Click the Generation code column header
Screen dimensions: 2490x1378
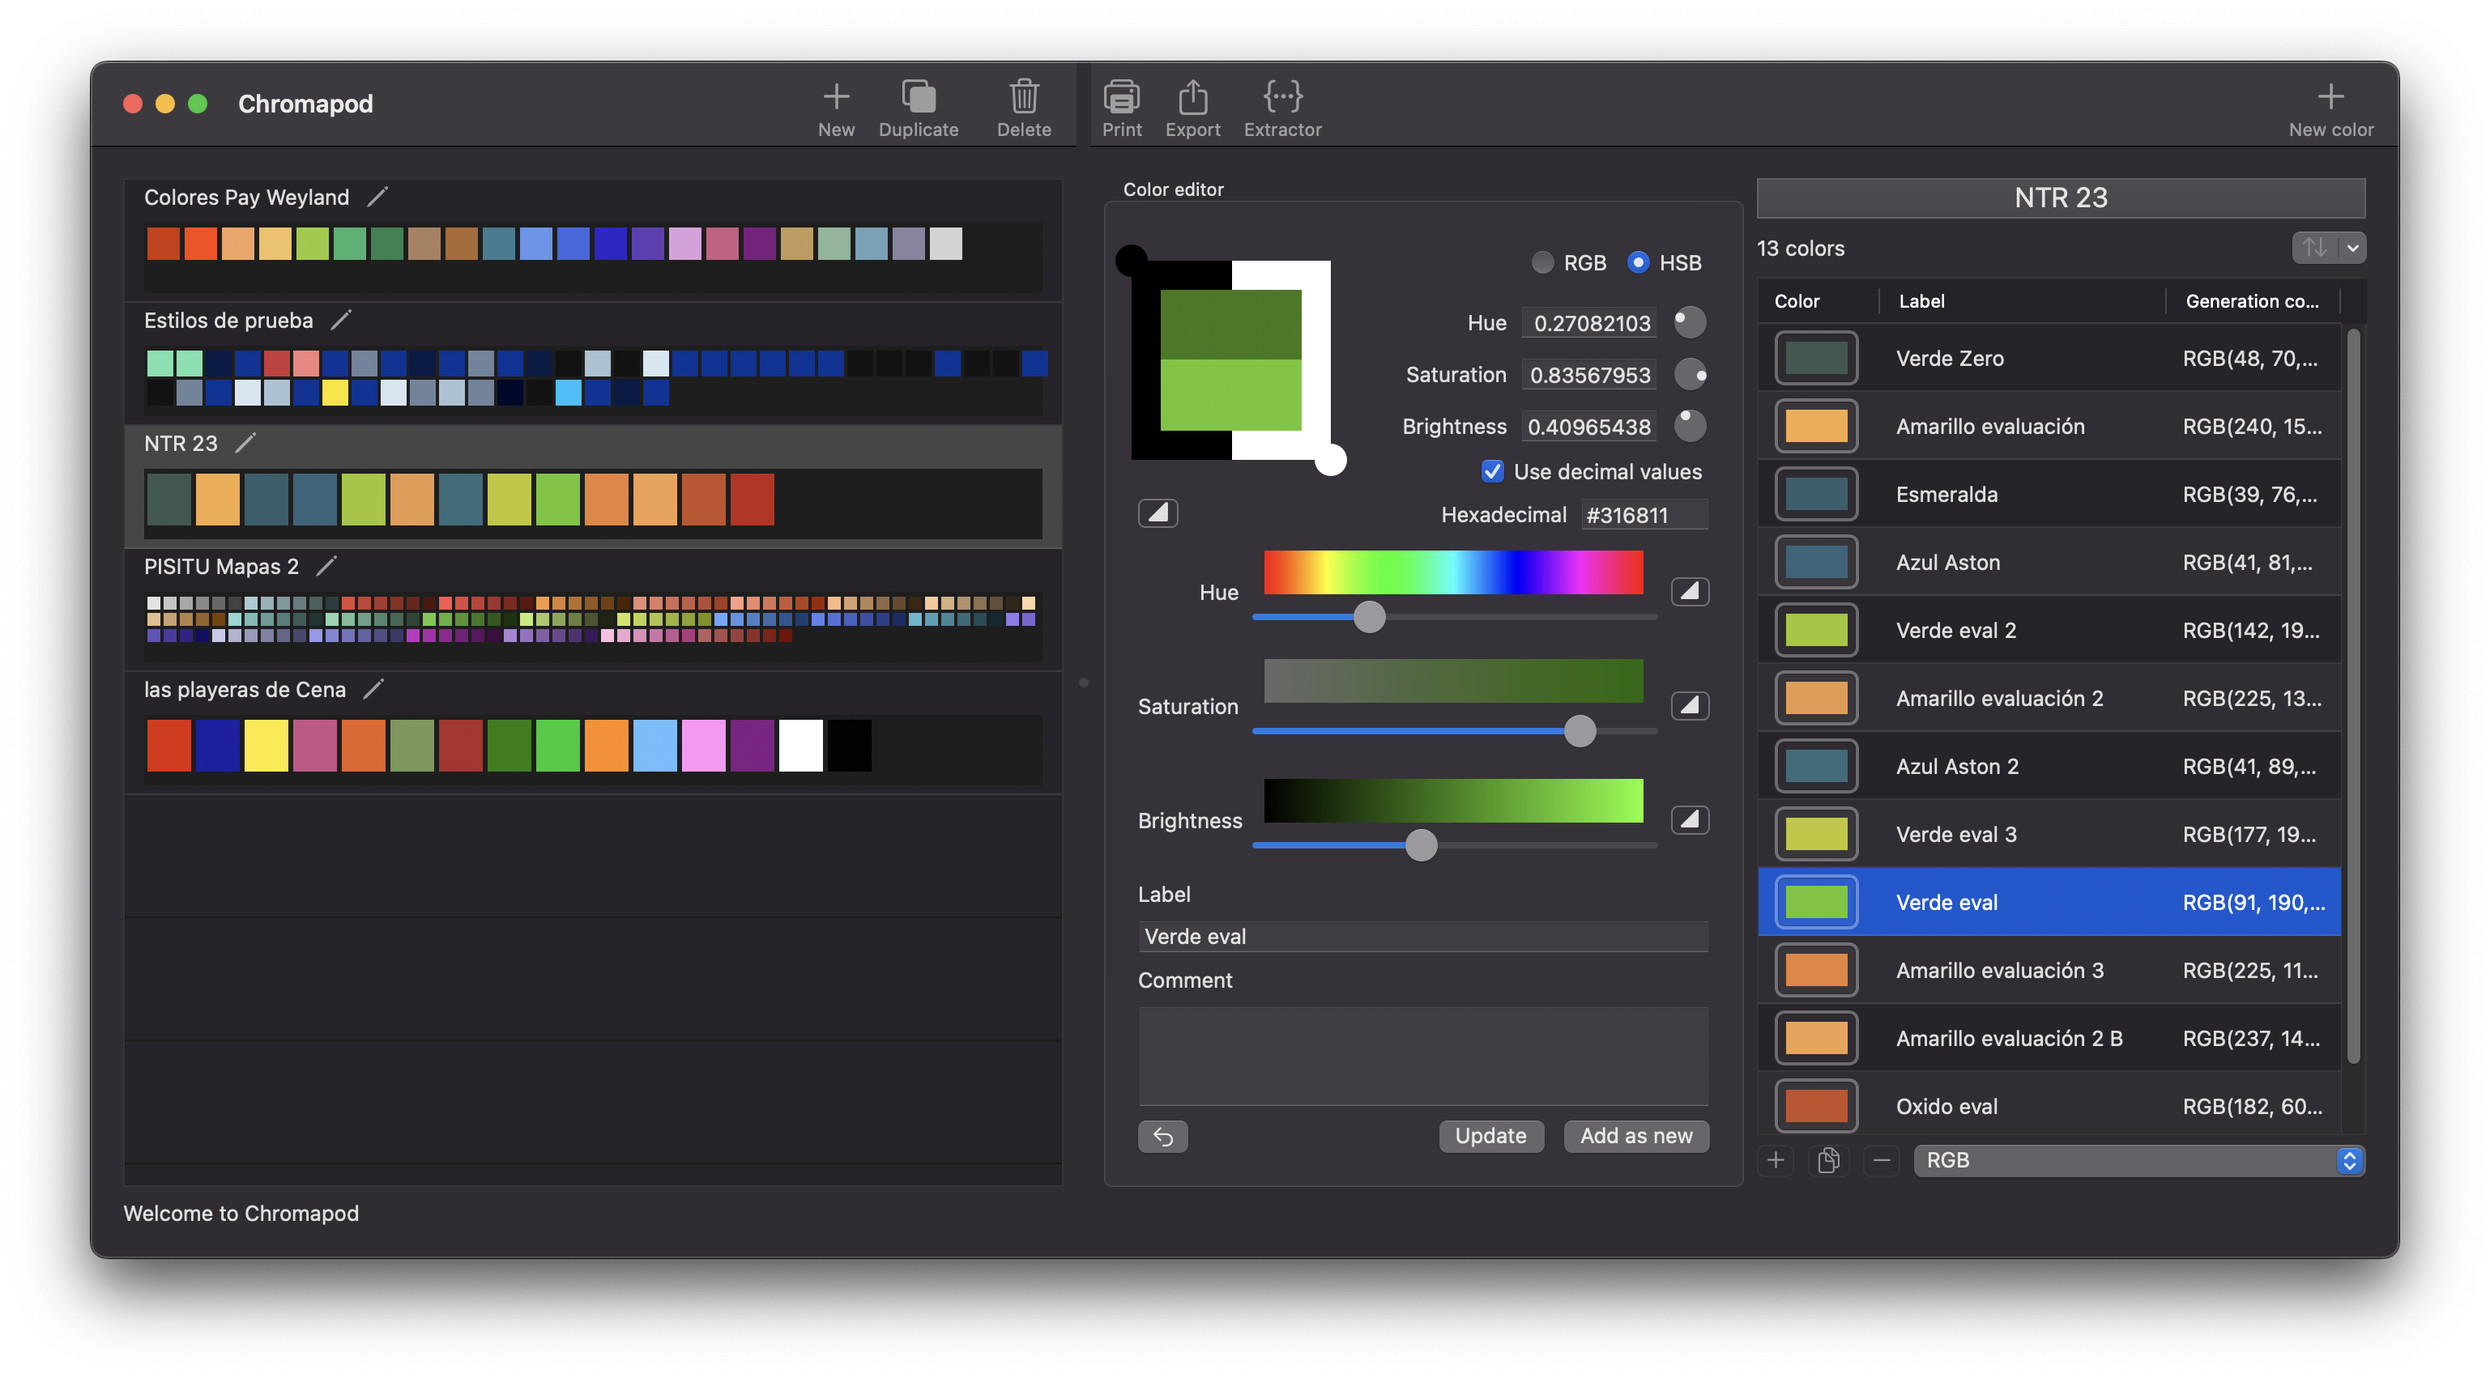coord(2250,301)
